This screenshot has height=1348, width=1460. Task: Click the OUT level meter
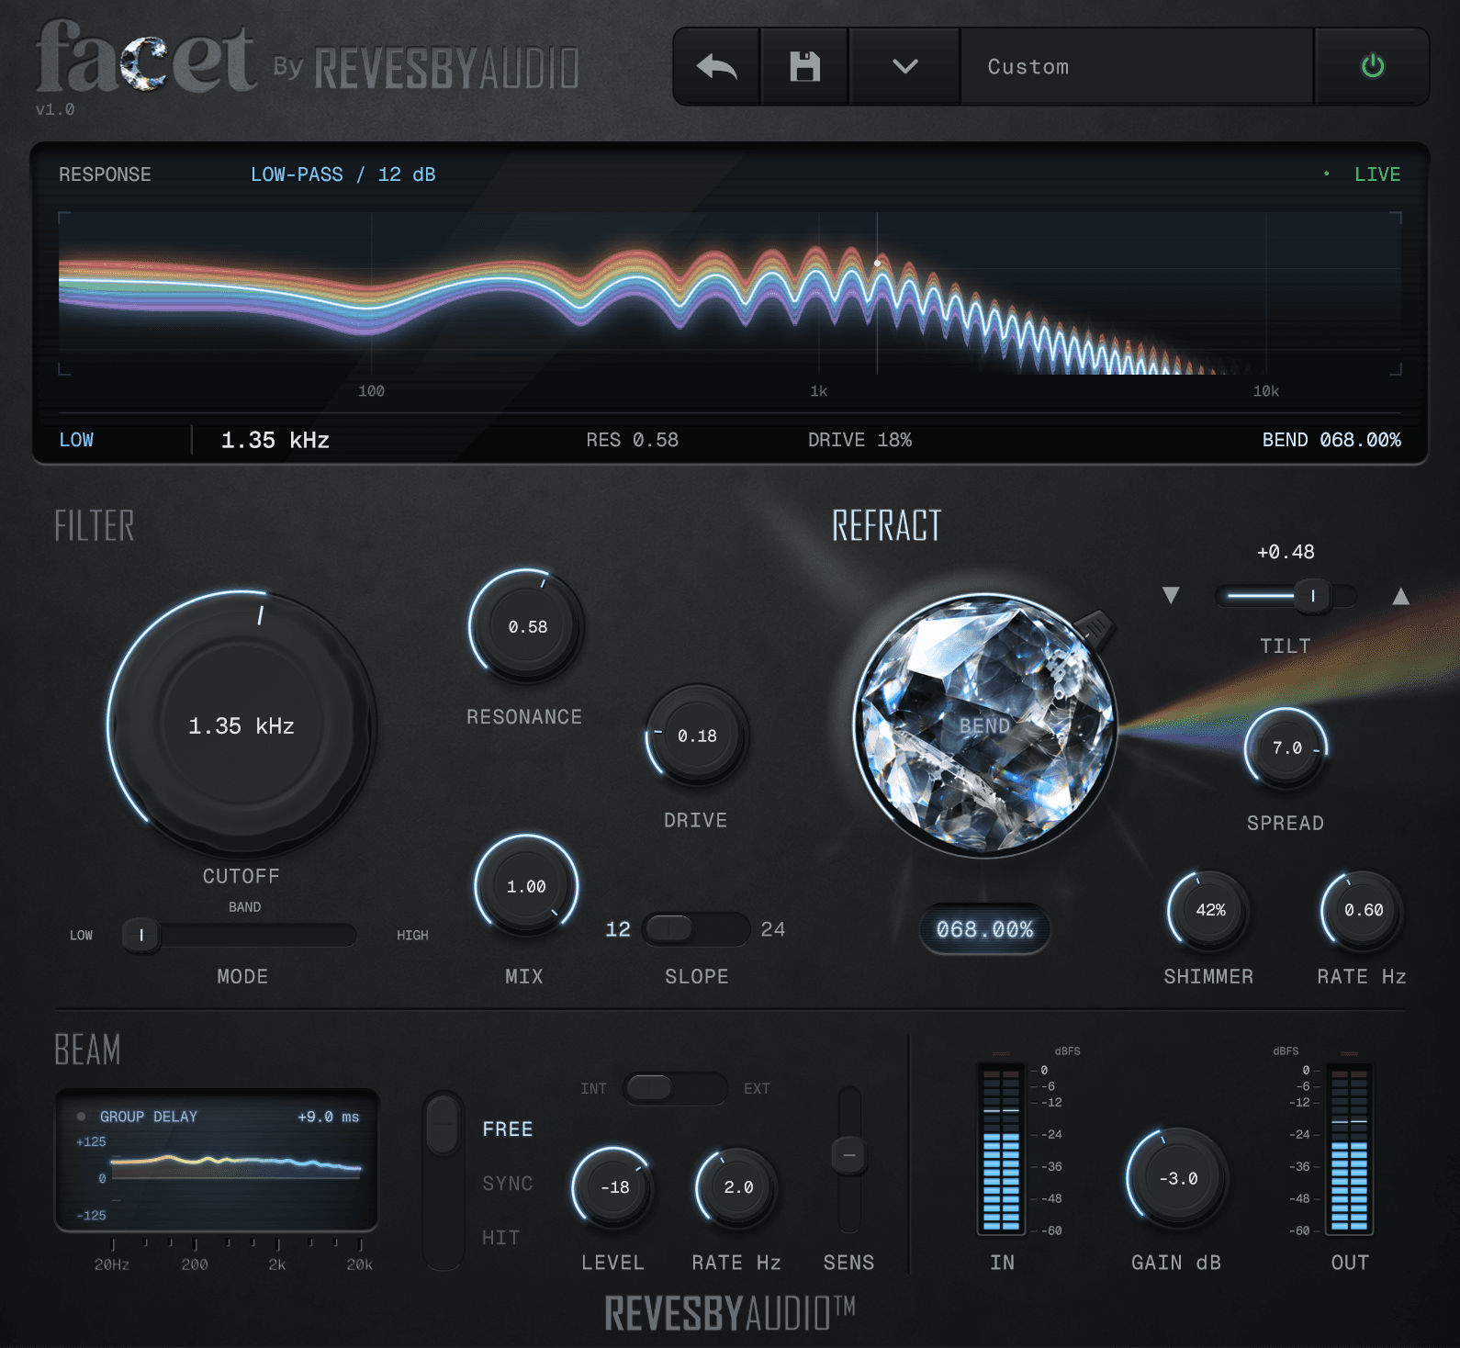(x=1349, y=1150)
